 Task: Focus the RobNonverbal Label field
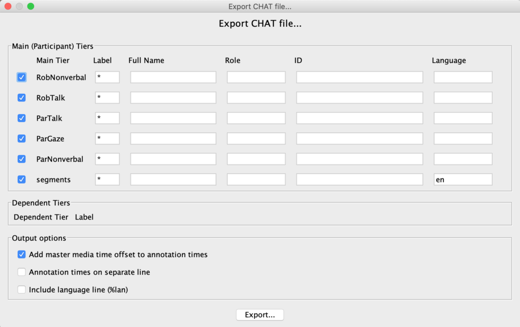point(107,77)
